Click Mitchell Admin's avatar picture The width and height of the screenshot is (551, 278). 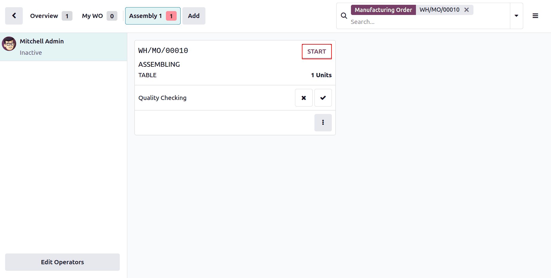pyautogui.click(x=9, y=44)
